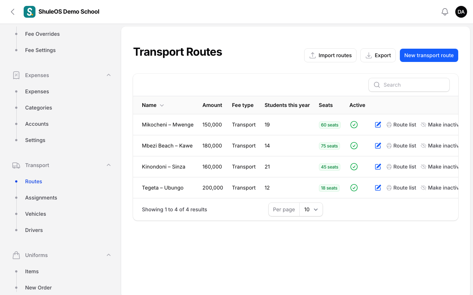Image resolution: width=473 pixels, height=295 pixels.
Task: Click the 18 seats badge
Action: (x=329, y=188)
